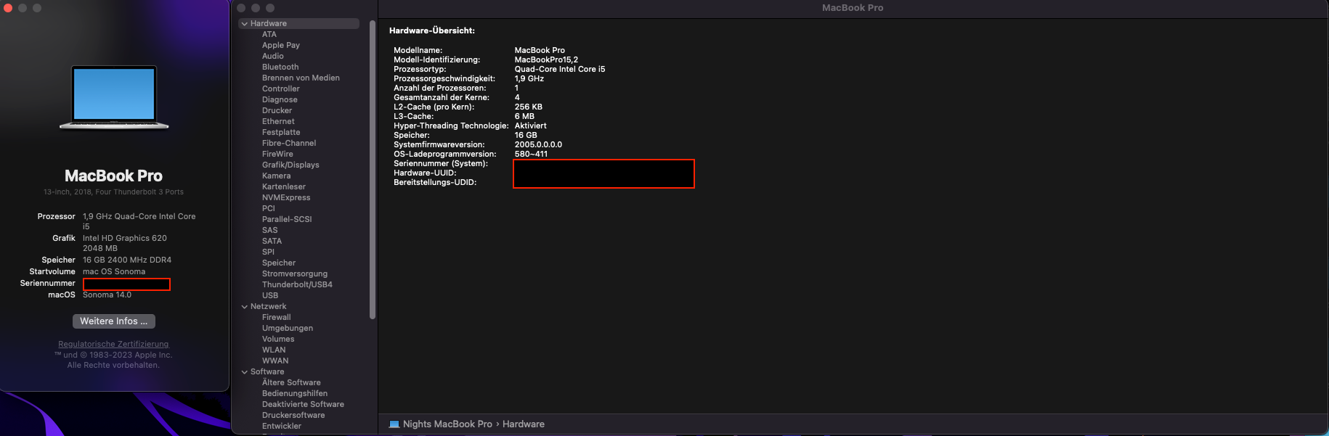Screen dimensions: 1329x436
Task: Select SAS in the sidebar
Action: (270, 230)
